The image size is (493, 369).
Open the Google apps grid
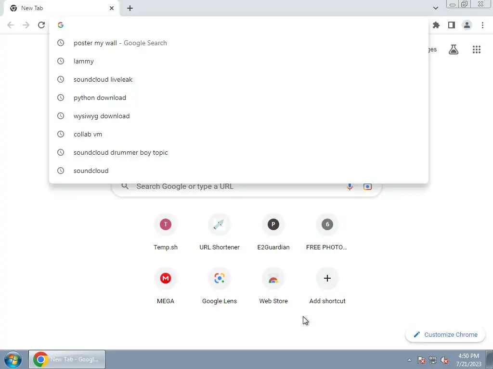[477, 49]
